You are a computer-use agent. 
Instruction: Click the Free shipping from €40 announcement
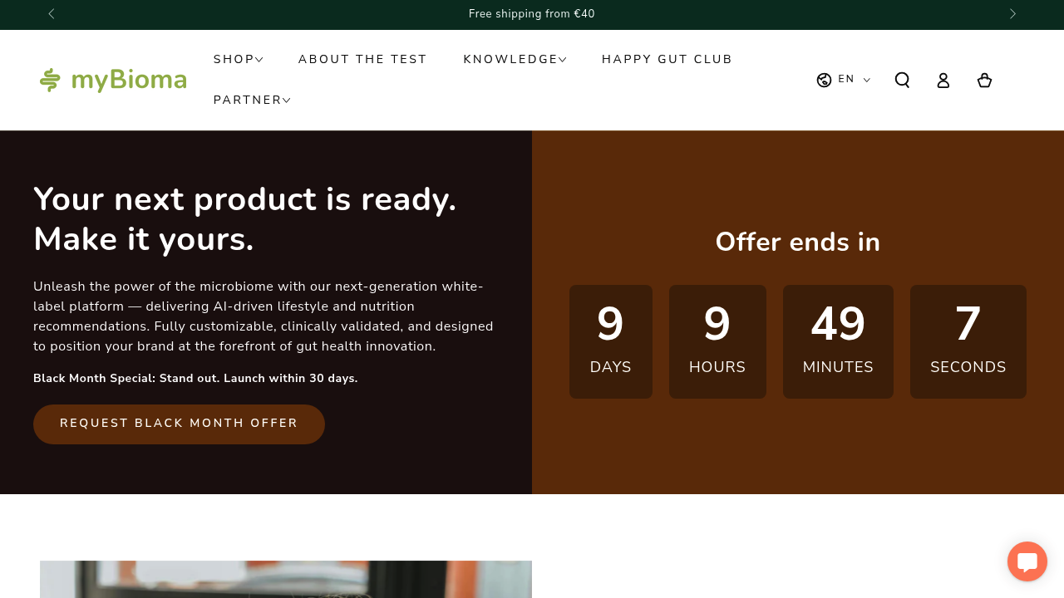click(x=532, y=14)
